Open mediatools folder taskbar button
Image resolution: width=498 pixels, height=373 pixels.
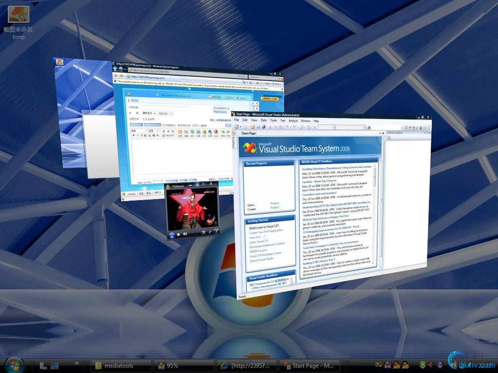(121, 365)
